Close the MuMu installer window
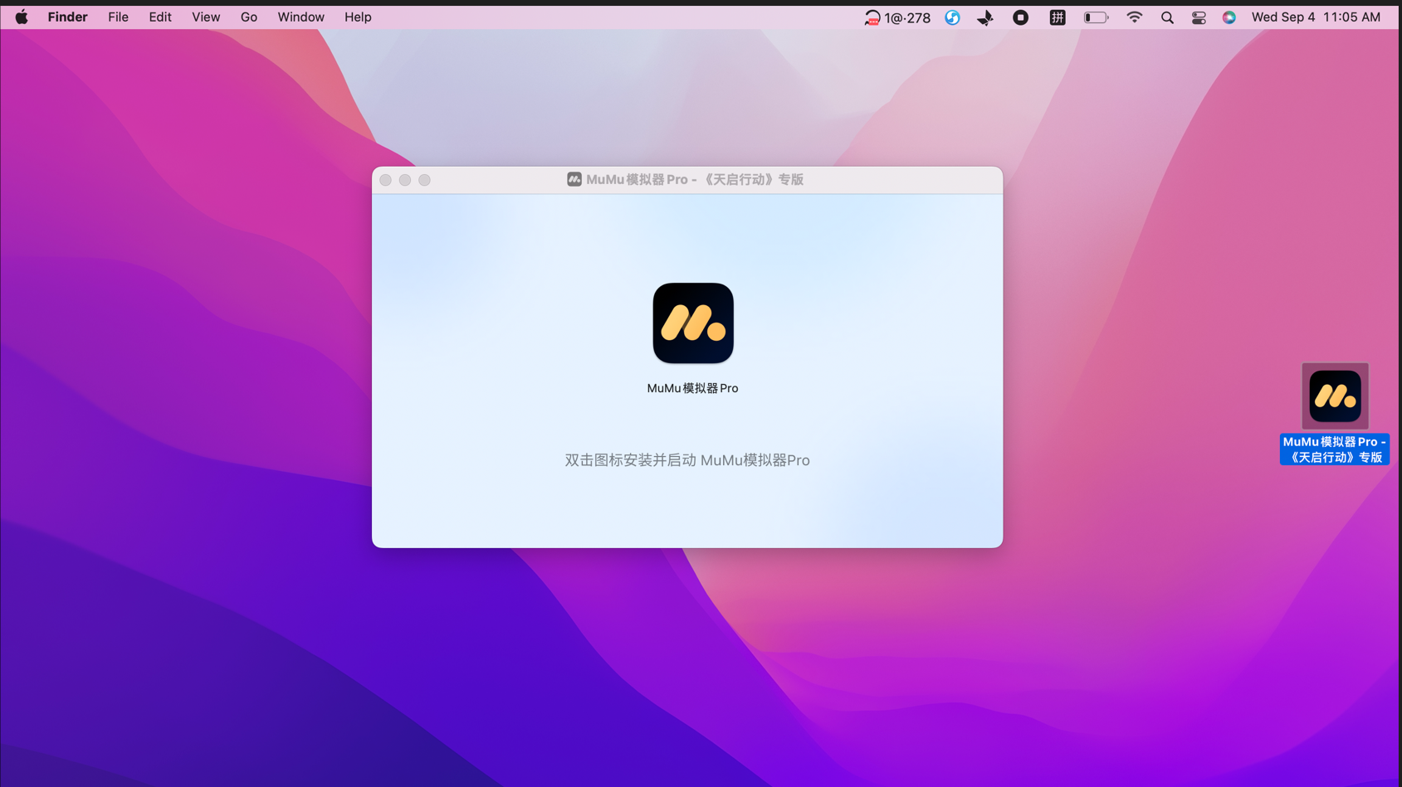Screen dimensions: 1402x787 tap(386, 180)
